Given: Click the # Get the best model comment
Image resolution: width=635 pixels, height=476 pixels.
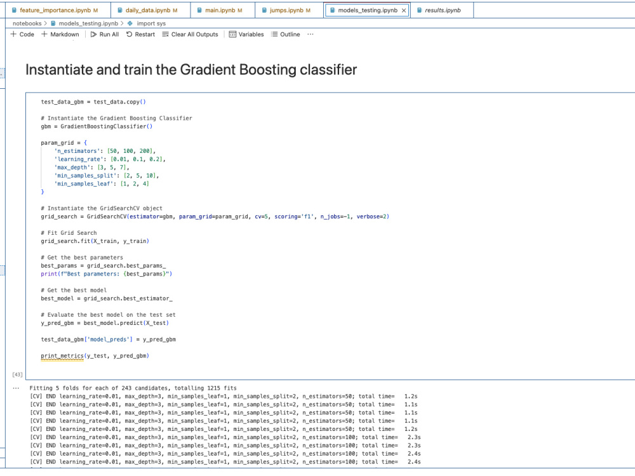Looking at the screenshot, I should pyautogui.click(x=74, y=290).
